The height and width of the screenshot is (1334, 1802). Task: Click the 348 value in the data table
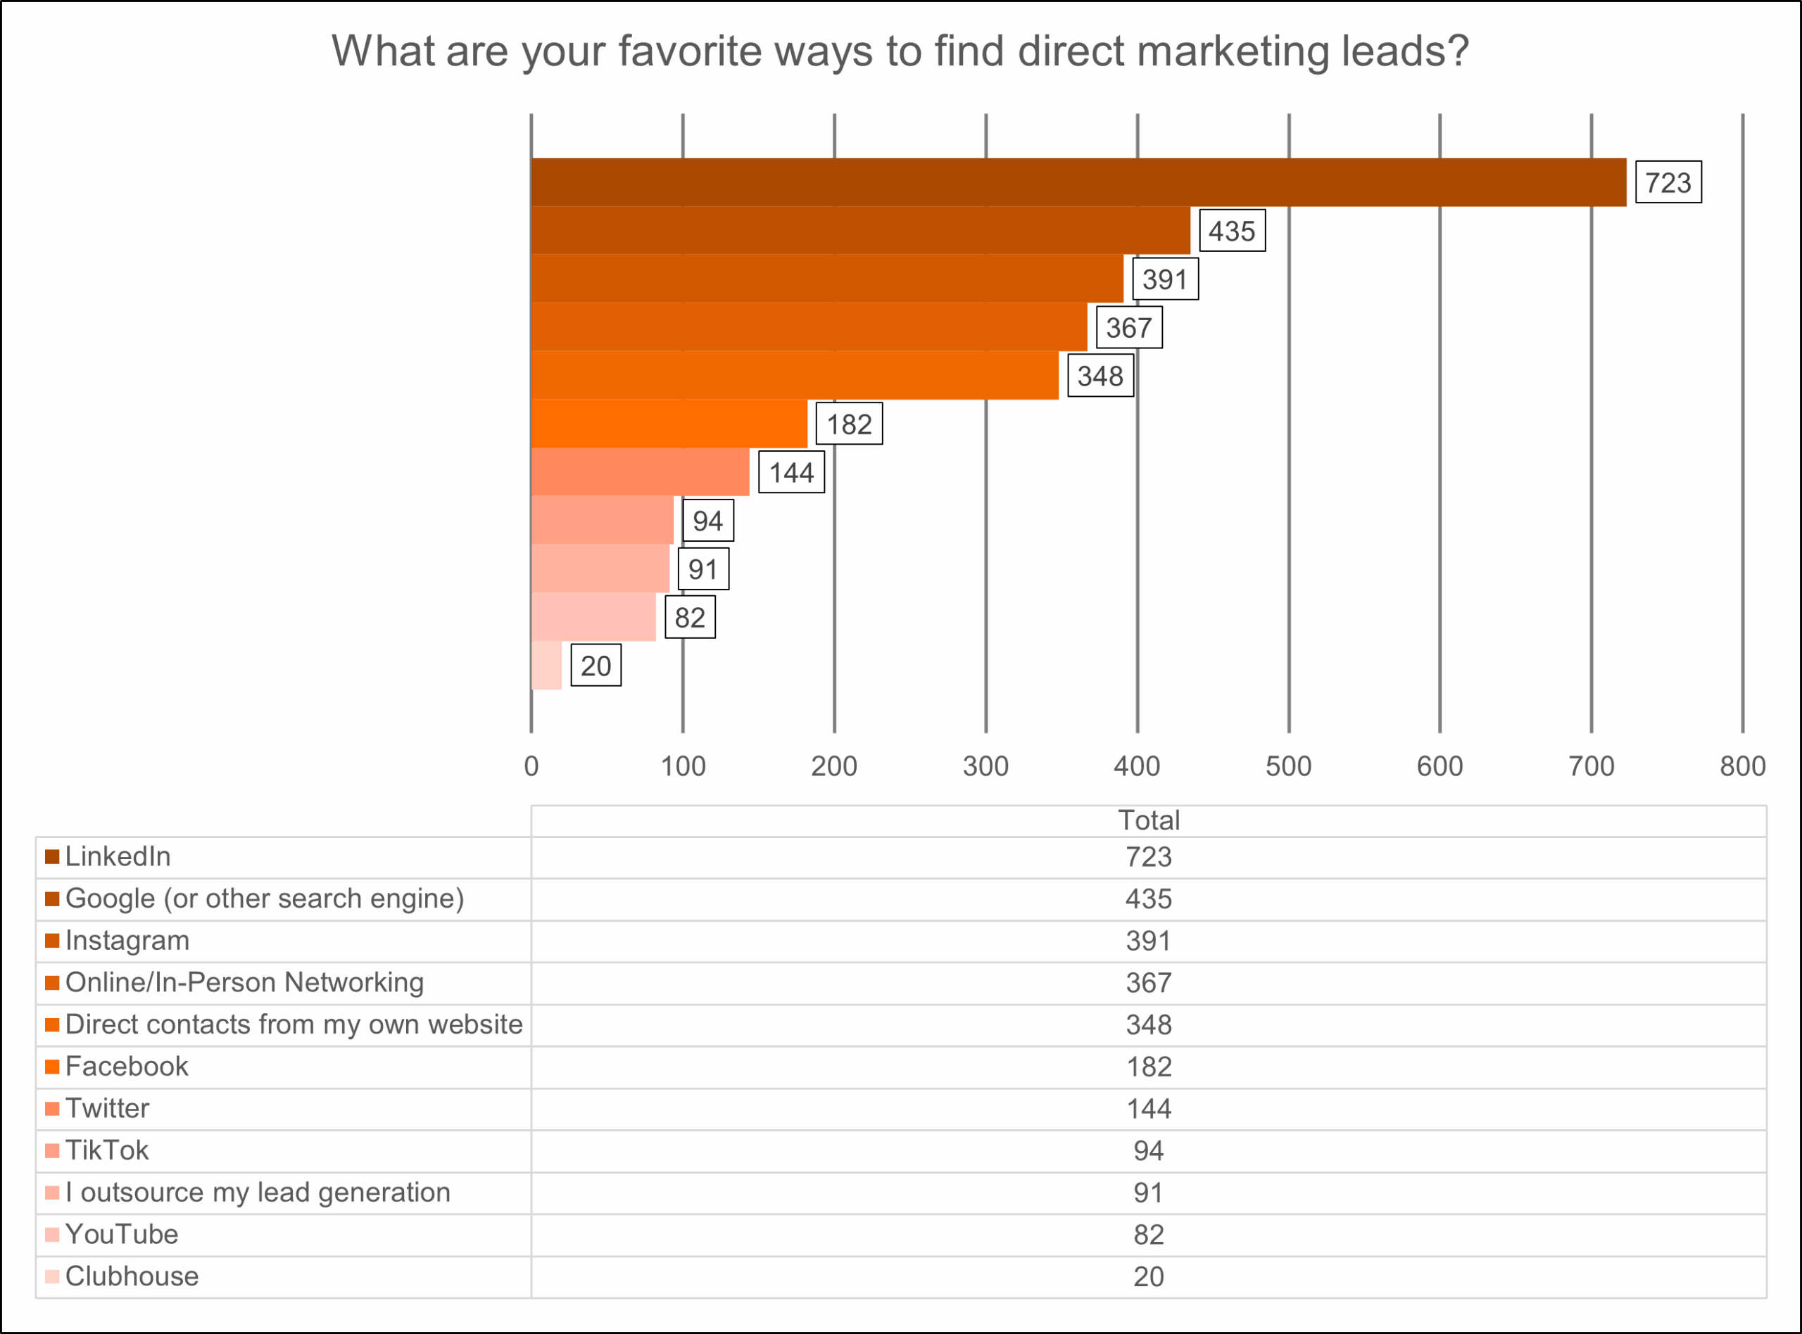[1149, 1024]
